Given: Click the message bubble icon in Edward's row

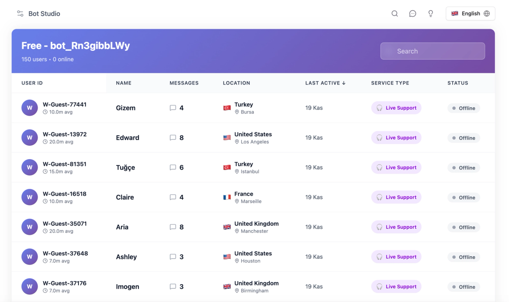Looking at the screenshot, I should pos(173,137).
